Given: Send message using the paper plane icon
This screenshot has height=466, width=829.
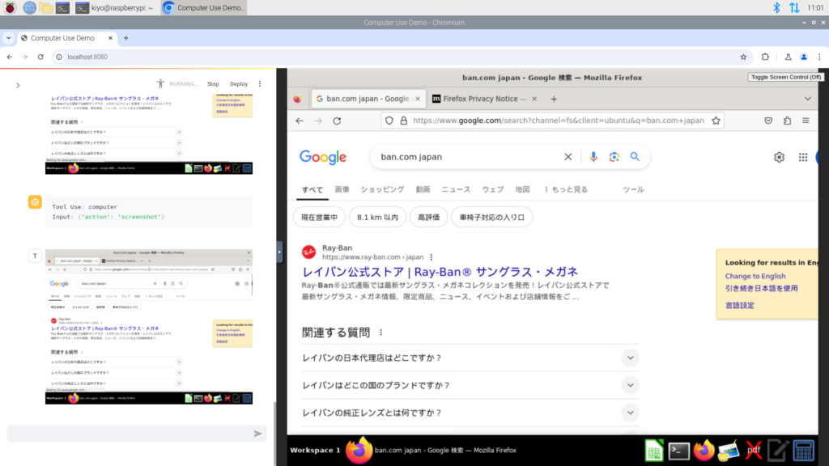Looking at the screenshot, I should point(258,434).
